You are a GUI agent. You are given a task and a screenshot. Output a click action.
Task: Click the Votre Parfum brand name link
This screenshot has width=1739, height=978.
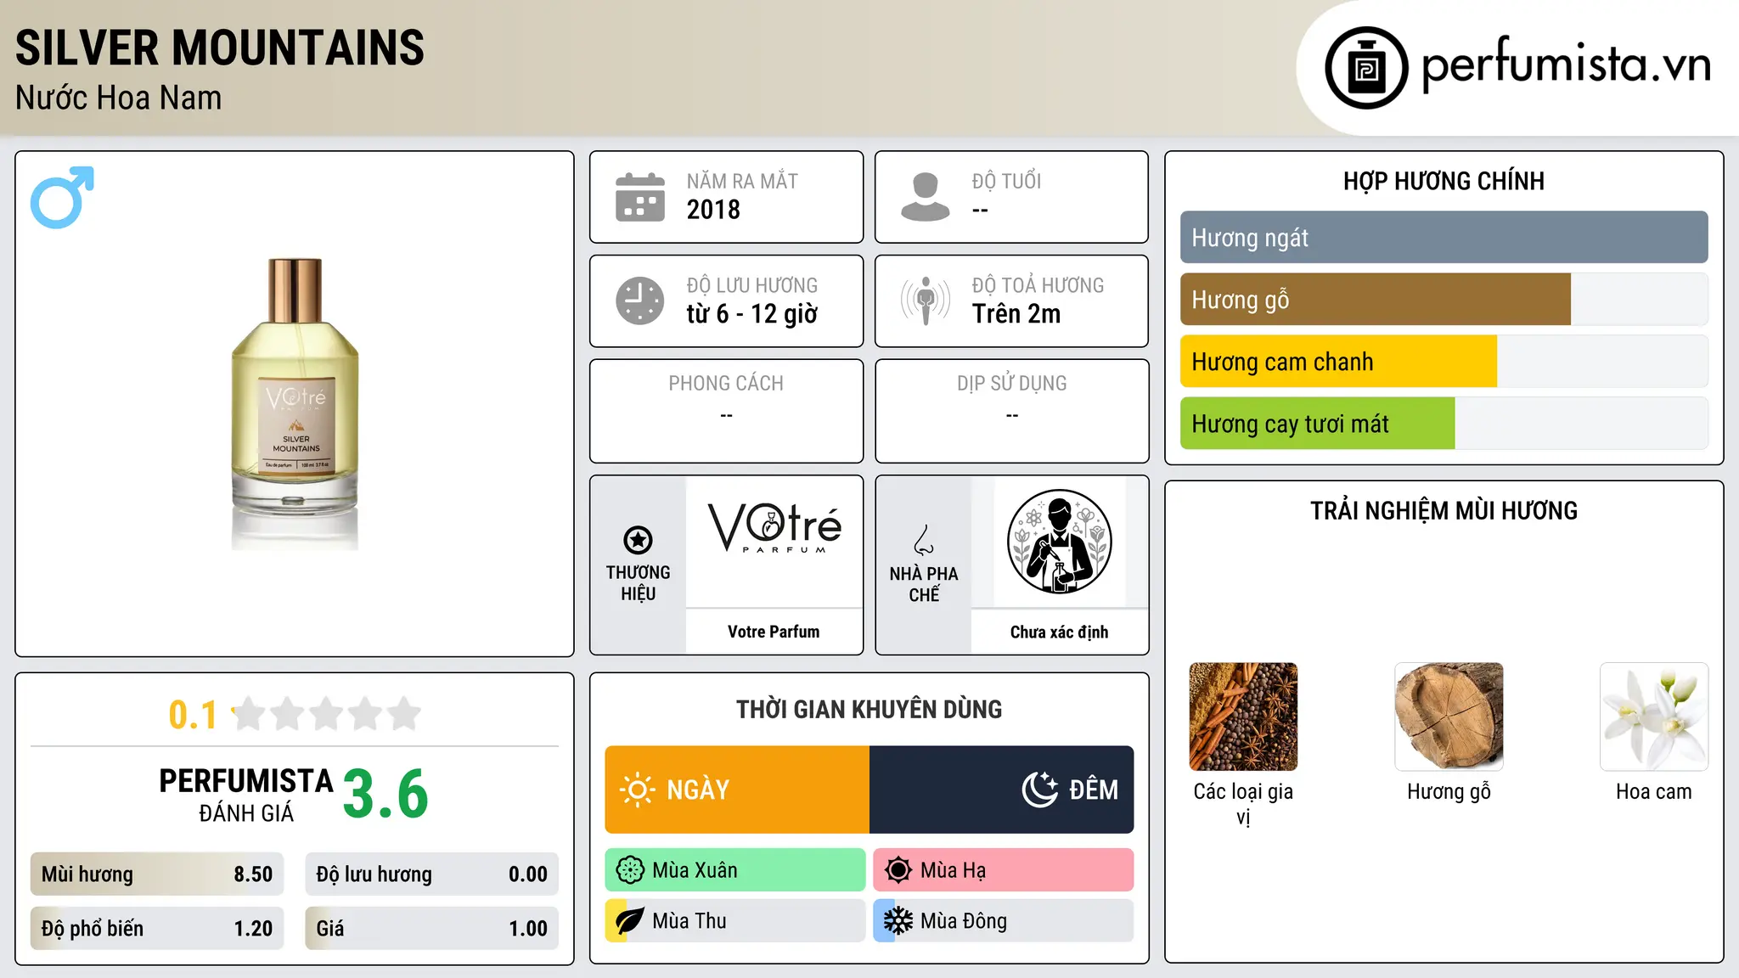point(774,632)
